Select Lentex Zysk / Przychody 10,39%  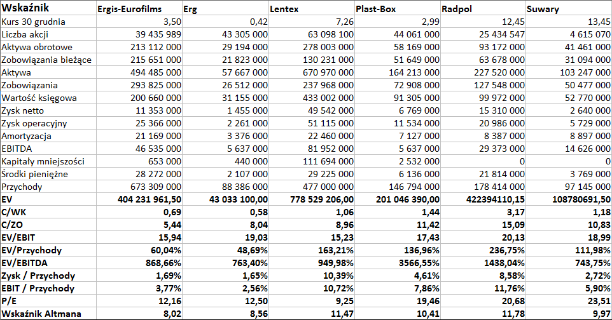312,276
